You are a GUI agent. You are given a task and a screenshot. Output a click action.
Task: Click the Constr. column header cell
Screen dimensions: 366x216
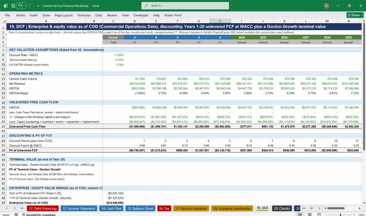(x=113, y=37)
